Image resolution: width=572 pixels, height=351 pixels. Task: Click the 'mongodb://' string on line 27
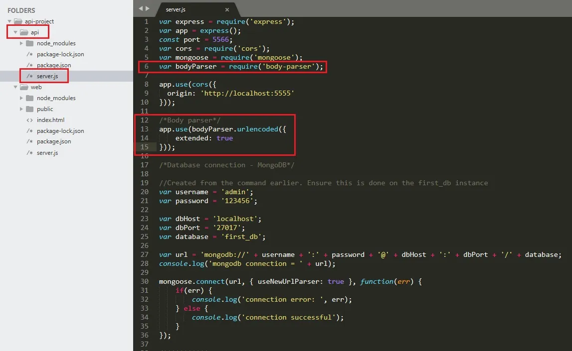point(225,254)
